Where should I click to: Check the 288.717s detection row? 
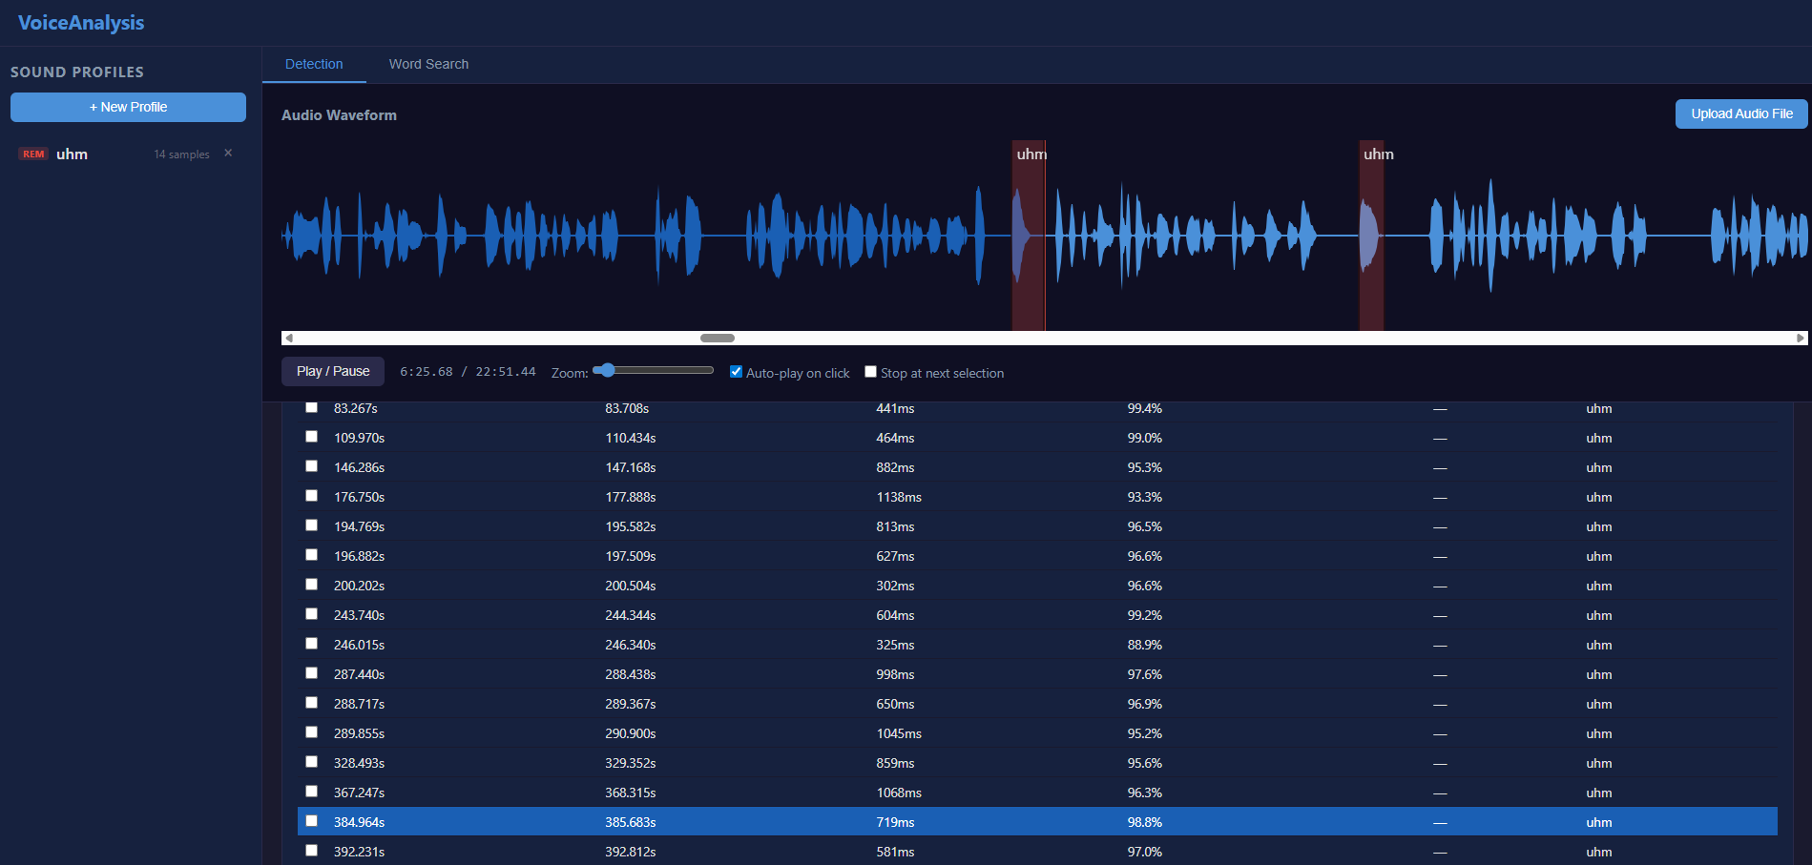click(311, 703)
